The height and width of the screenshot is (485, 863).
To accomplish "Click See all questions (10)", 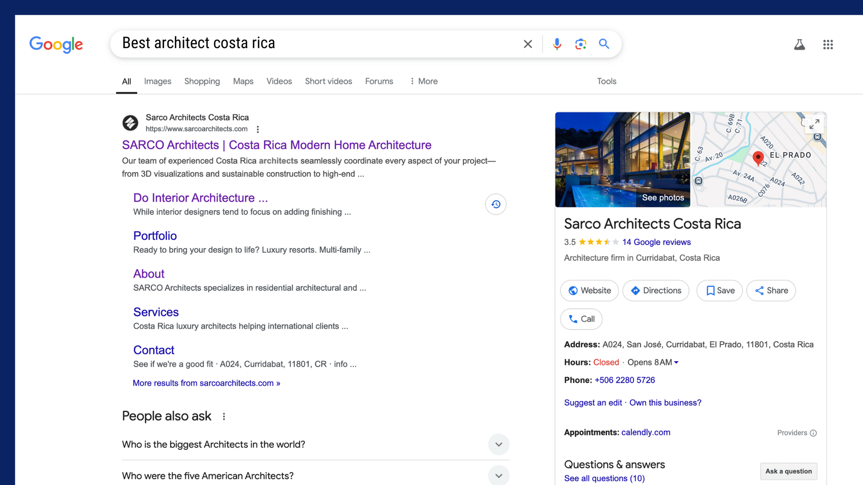I will 604,478.
